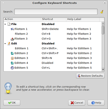The image size is (108, 109).
Task: Click the 'Help for EditItem 1' cell
Action: pyautogui.click(x=79, y=48)
